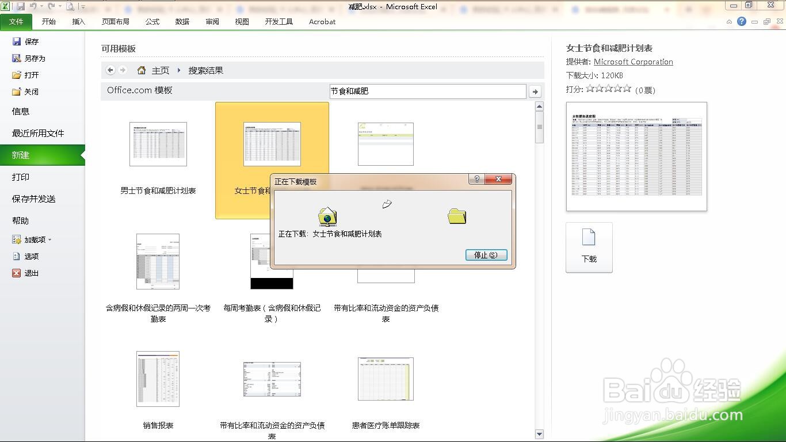Screen dimensions: 786x442
Task: Open the Redo history dropdown arrow
Action: (60, 7)
